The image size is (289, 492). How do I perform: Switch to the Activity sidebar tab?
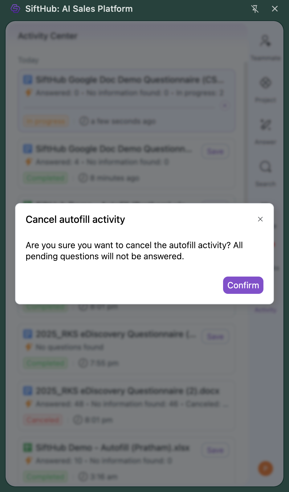(x=265, y=310)
